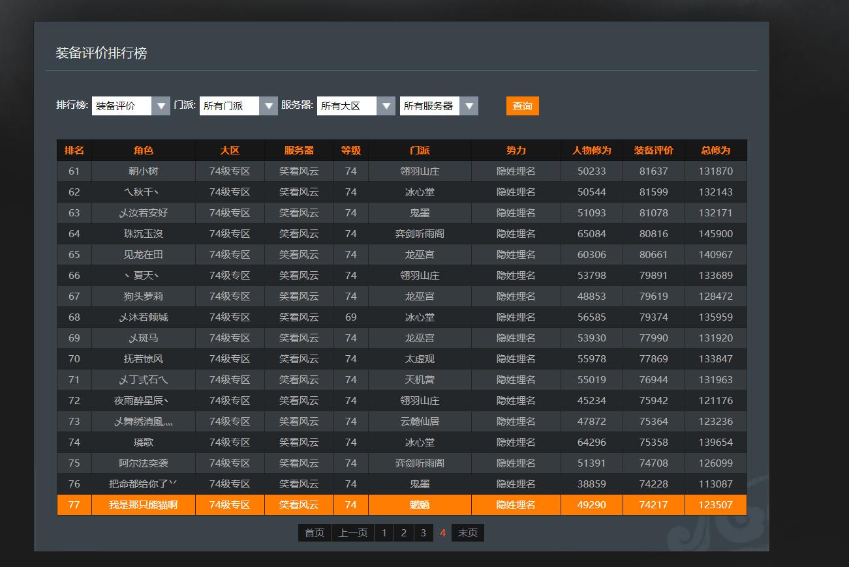Select character name 夜雨醉星辰丶
This screenshot has height=567, width=849.
143,401
